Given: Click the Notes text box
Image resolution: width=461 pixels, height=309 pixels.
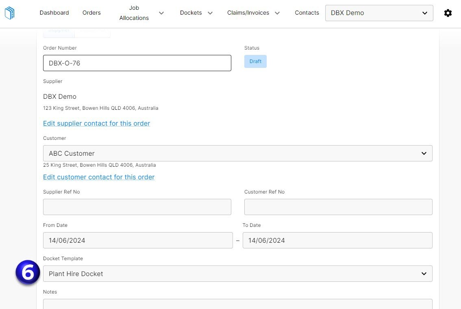Looking at the screenshot, I should click(x=238, y=305).
